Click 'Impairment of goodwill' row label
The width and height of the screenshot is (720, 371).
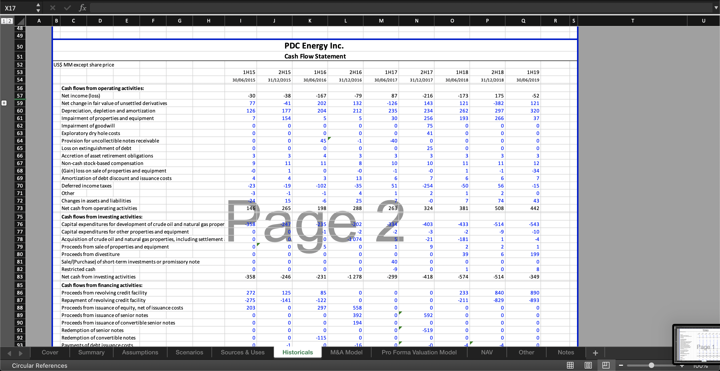(x=88, y=126)
